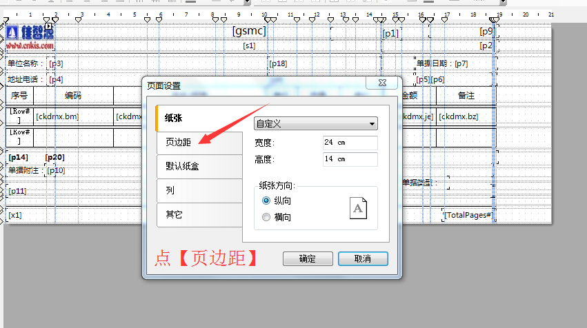Click the 确定 button

pos(307,259)
